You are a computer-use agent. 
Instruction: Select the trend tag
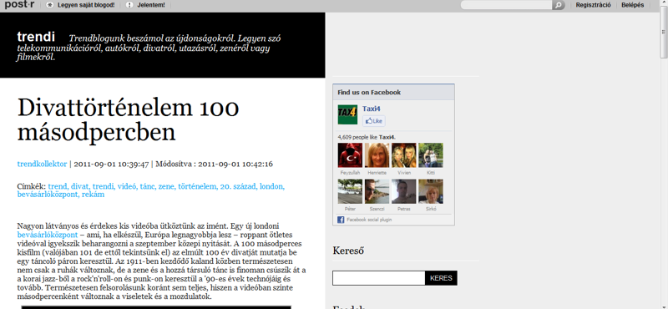58,186
